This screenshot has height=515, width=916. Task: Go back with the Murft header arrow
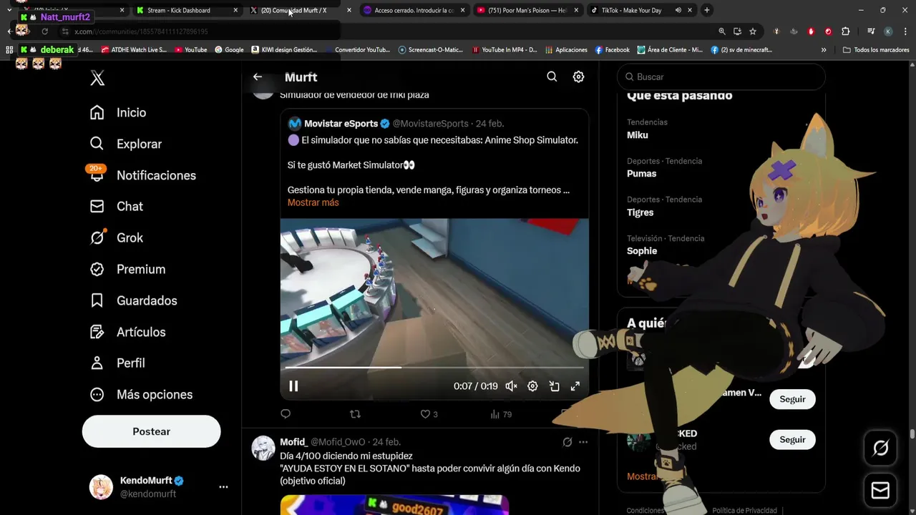(258, 77)
